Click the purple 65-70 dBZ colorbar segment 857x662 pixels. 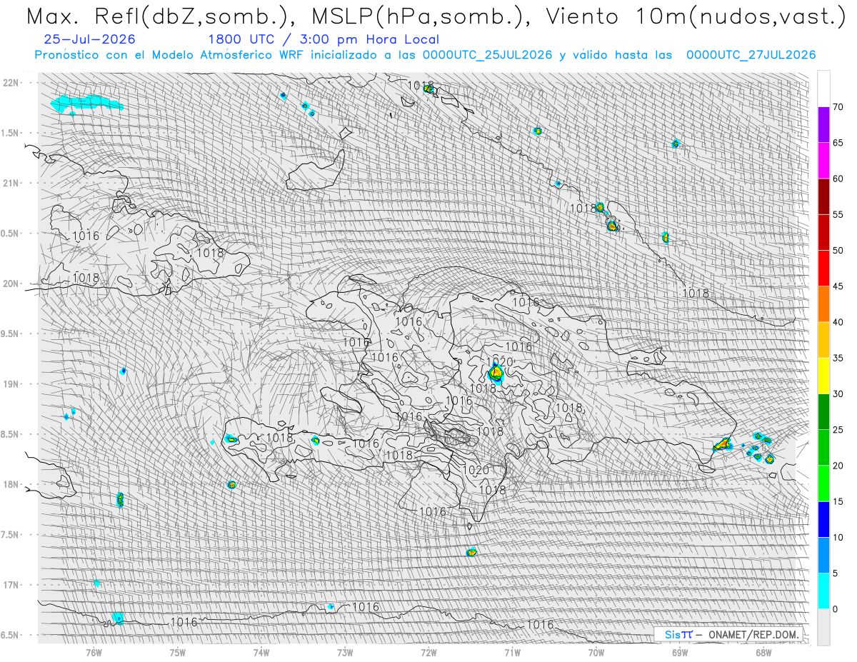pyautogui.click(x=823, y=125)
